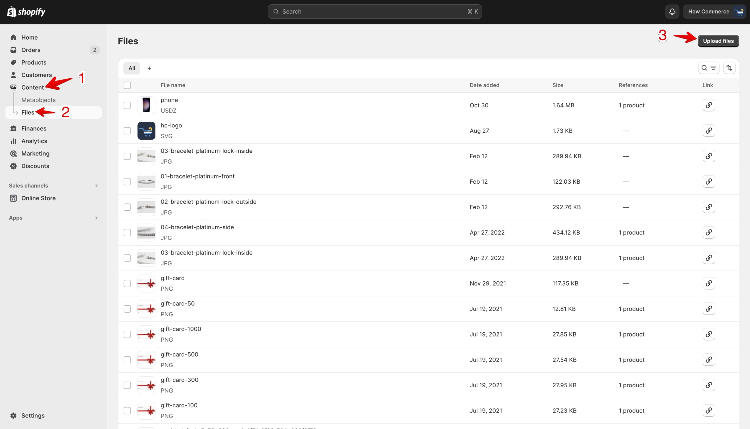750x429 pixels.
Task: Open Files in the sidebar
Action: [53, 112]
